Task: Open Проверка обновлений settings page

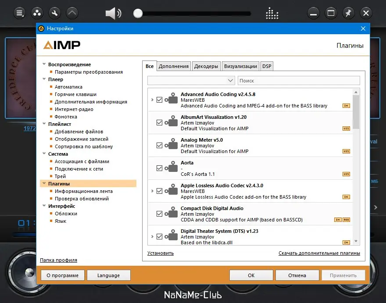Action: point(82,199)
